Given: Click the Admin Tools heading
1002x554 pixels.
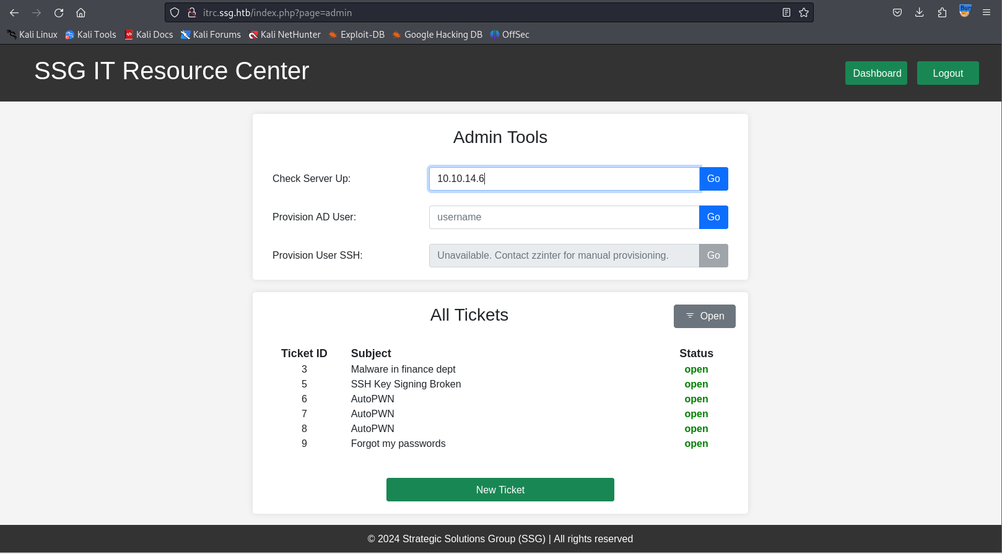Looking at the screenshot, I should (500, 137).
